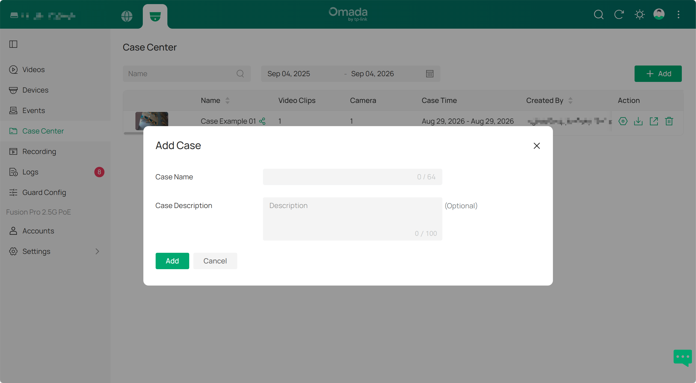Open Recording in sidebar

(x=55, y=152)
